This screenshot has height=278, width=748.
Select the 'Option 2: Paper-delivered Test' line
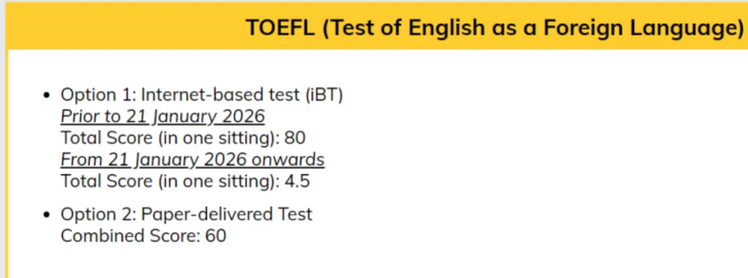point(186,214)
